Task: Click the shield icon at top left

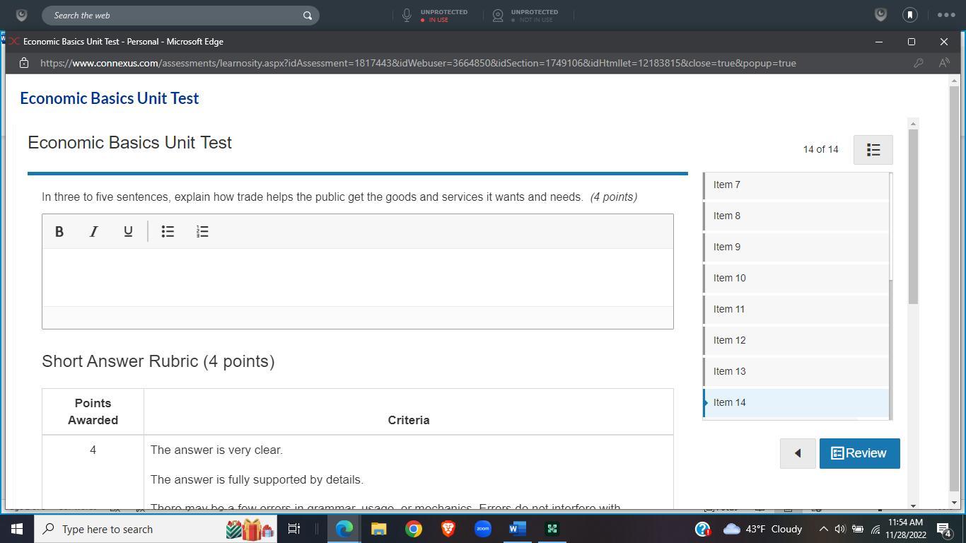Action: tap(21, 15)
